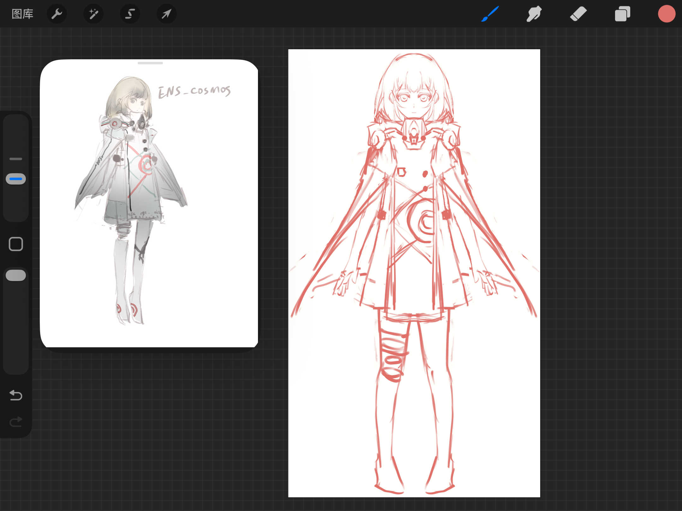Open the Adjustments magic wand menu
The image size is (682, 511).
pyautogui.click(x=93, y=14)
